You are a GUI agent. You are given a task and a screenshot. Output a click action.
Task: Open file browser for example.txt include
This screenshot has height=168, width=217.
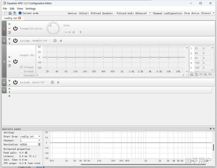(x=55, y=41)
